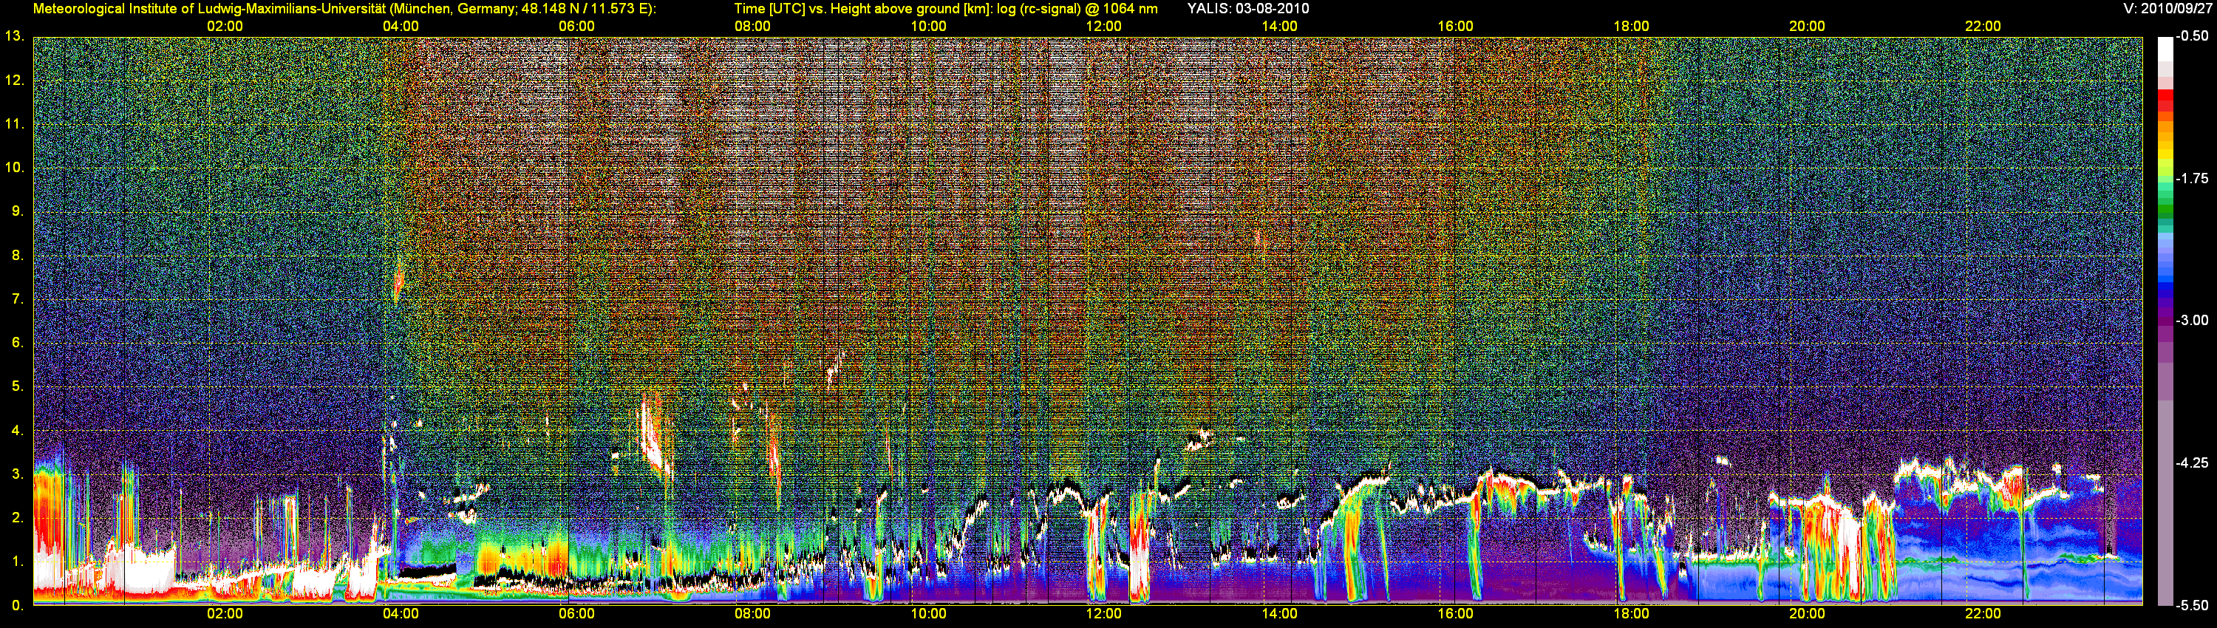This screenshot has width=2217, height=628.
Task: Click the '02:00' label on the bottom time axis
Action: 225,614
